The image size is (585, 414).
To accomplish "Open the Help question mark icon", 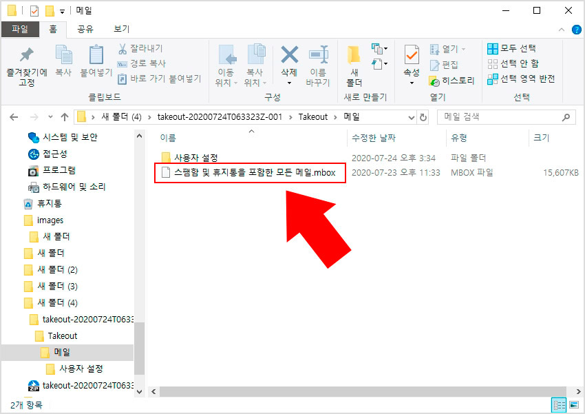I will 577,30.
